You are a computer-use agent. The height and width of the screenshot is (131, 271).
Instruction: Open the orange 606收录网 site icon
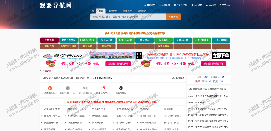pos(50,88)
